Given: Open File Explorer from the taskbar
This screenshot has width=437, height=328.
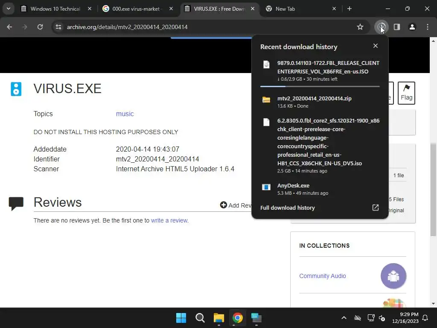Looking at the screenshot, I should [219, 318].
